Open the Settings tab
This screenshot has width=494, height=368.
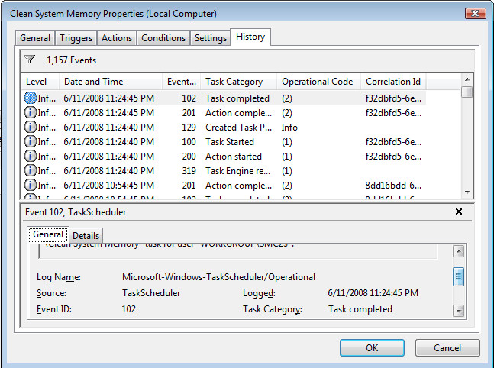[210, 38]
